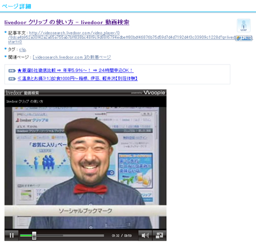This screenshot has height=244, width=256.
Task: Click the livedoor 動画検索 player logo
Action: click(x=22, y=93)
